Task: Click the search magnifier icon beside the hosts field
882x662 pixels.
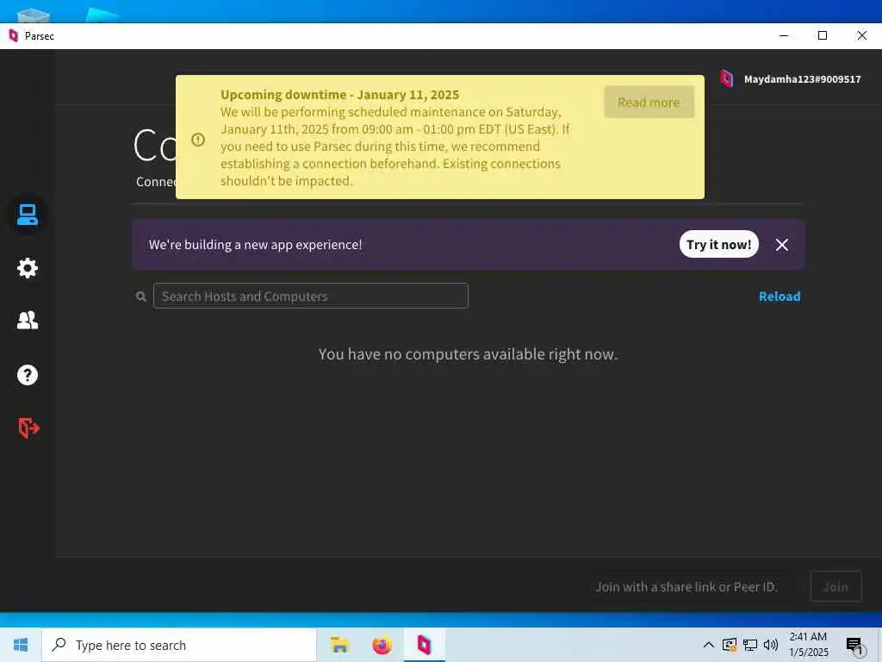Action: click(141, 297)
